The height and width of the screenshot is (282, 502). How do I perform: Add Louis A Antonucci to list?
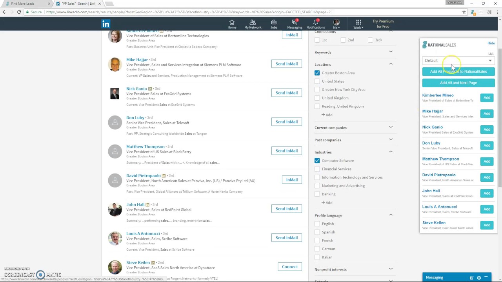pyautogui.click(x=487, y=210)
